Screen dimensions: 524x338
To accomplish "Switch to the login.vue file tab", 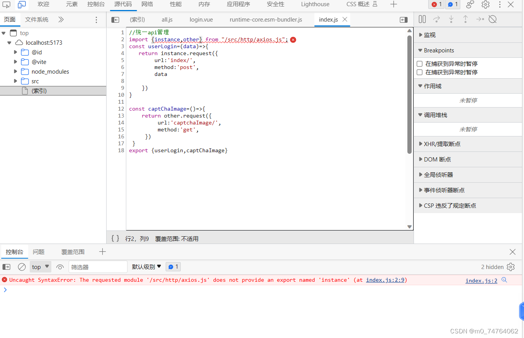I will tap(201, 19).
